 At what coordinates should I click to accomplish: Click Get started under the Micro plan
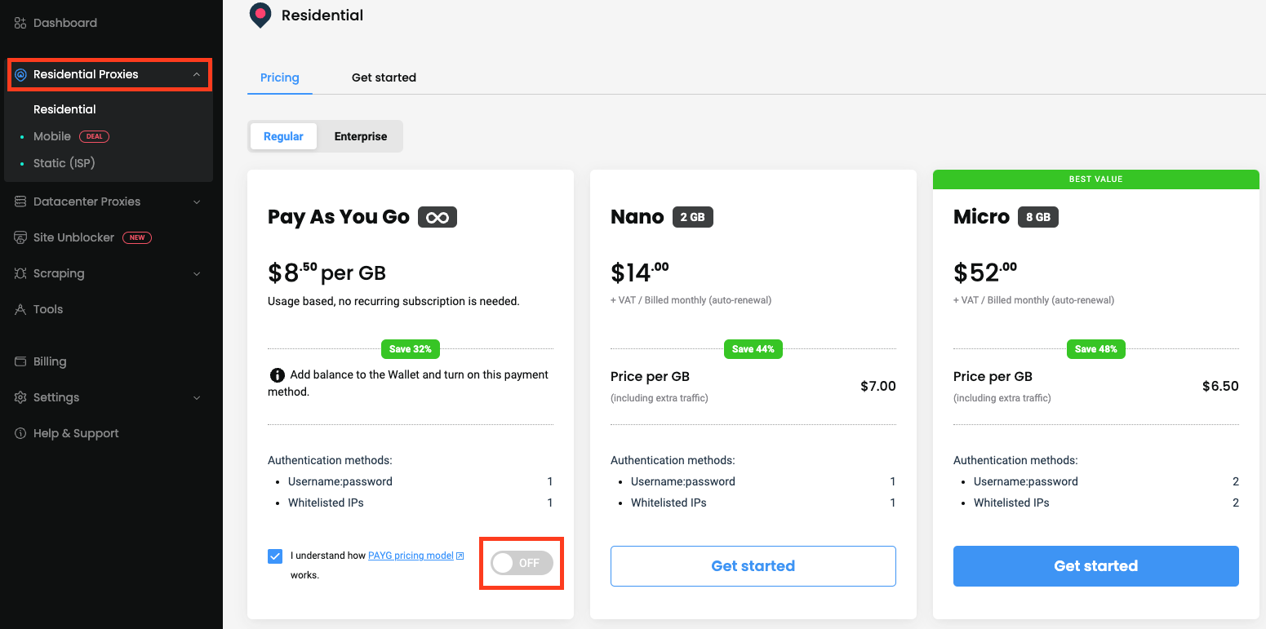pyautogui.click(x=1095, y=566)
